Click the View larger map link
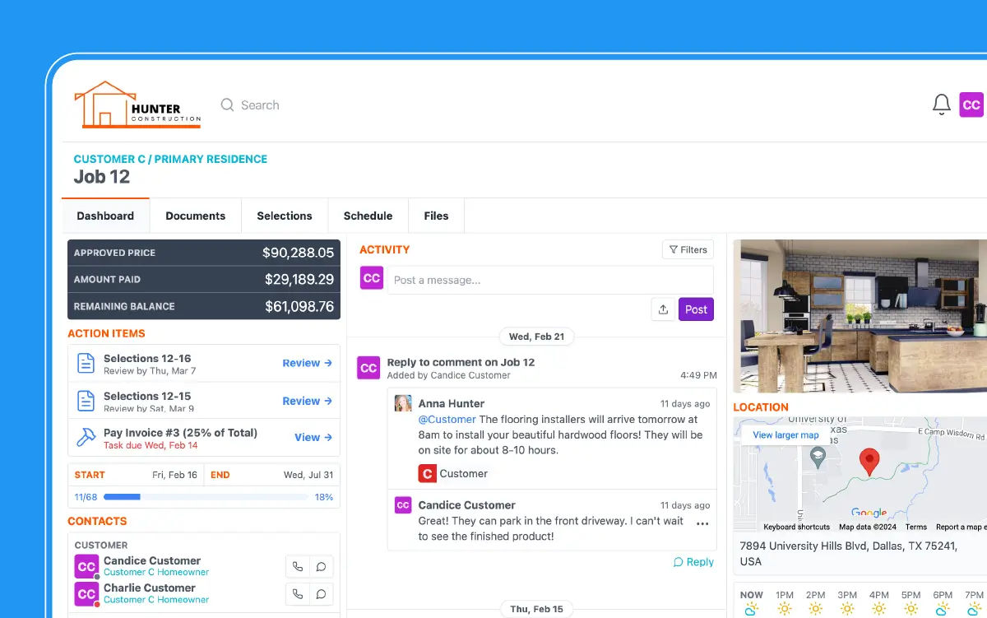 (x=785, y=434)
